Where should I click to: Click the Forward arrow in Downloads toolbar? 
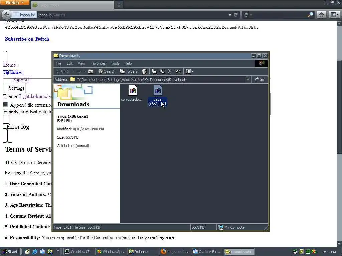click(79, 71)
